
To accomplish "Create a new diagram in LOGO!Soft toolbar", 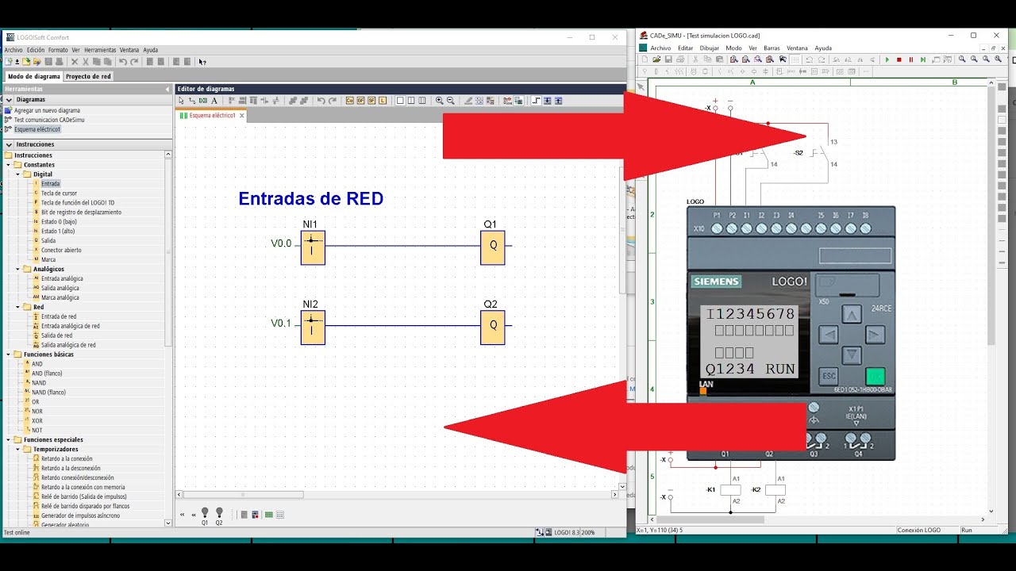I will coord(8,61).
